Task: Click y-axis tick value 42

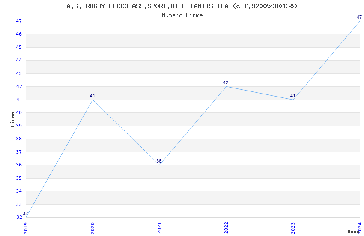Action: tap(19, 87)
